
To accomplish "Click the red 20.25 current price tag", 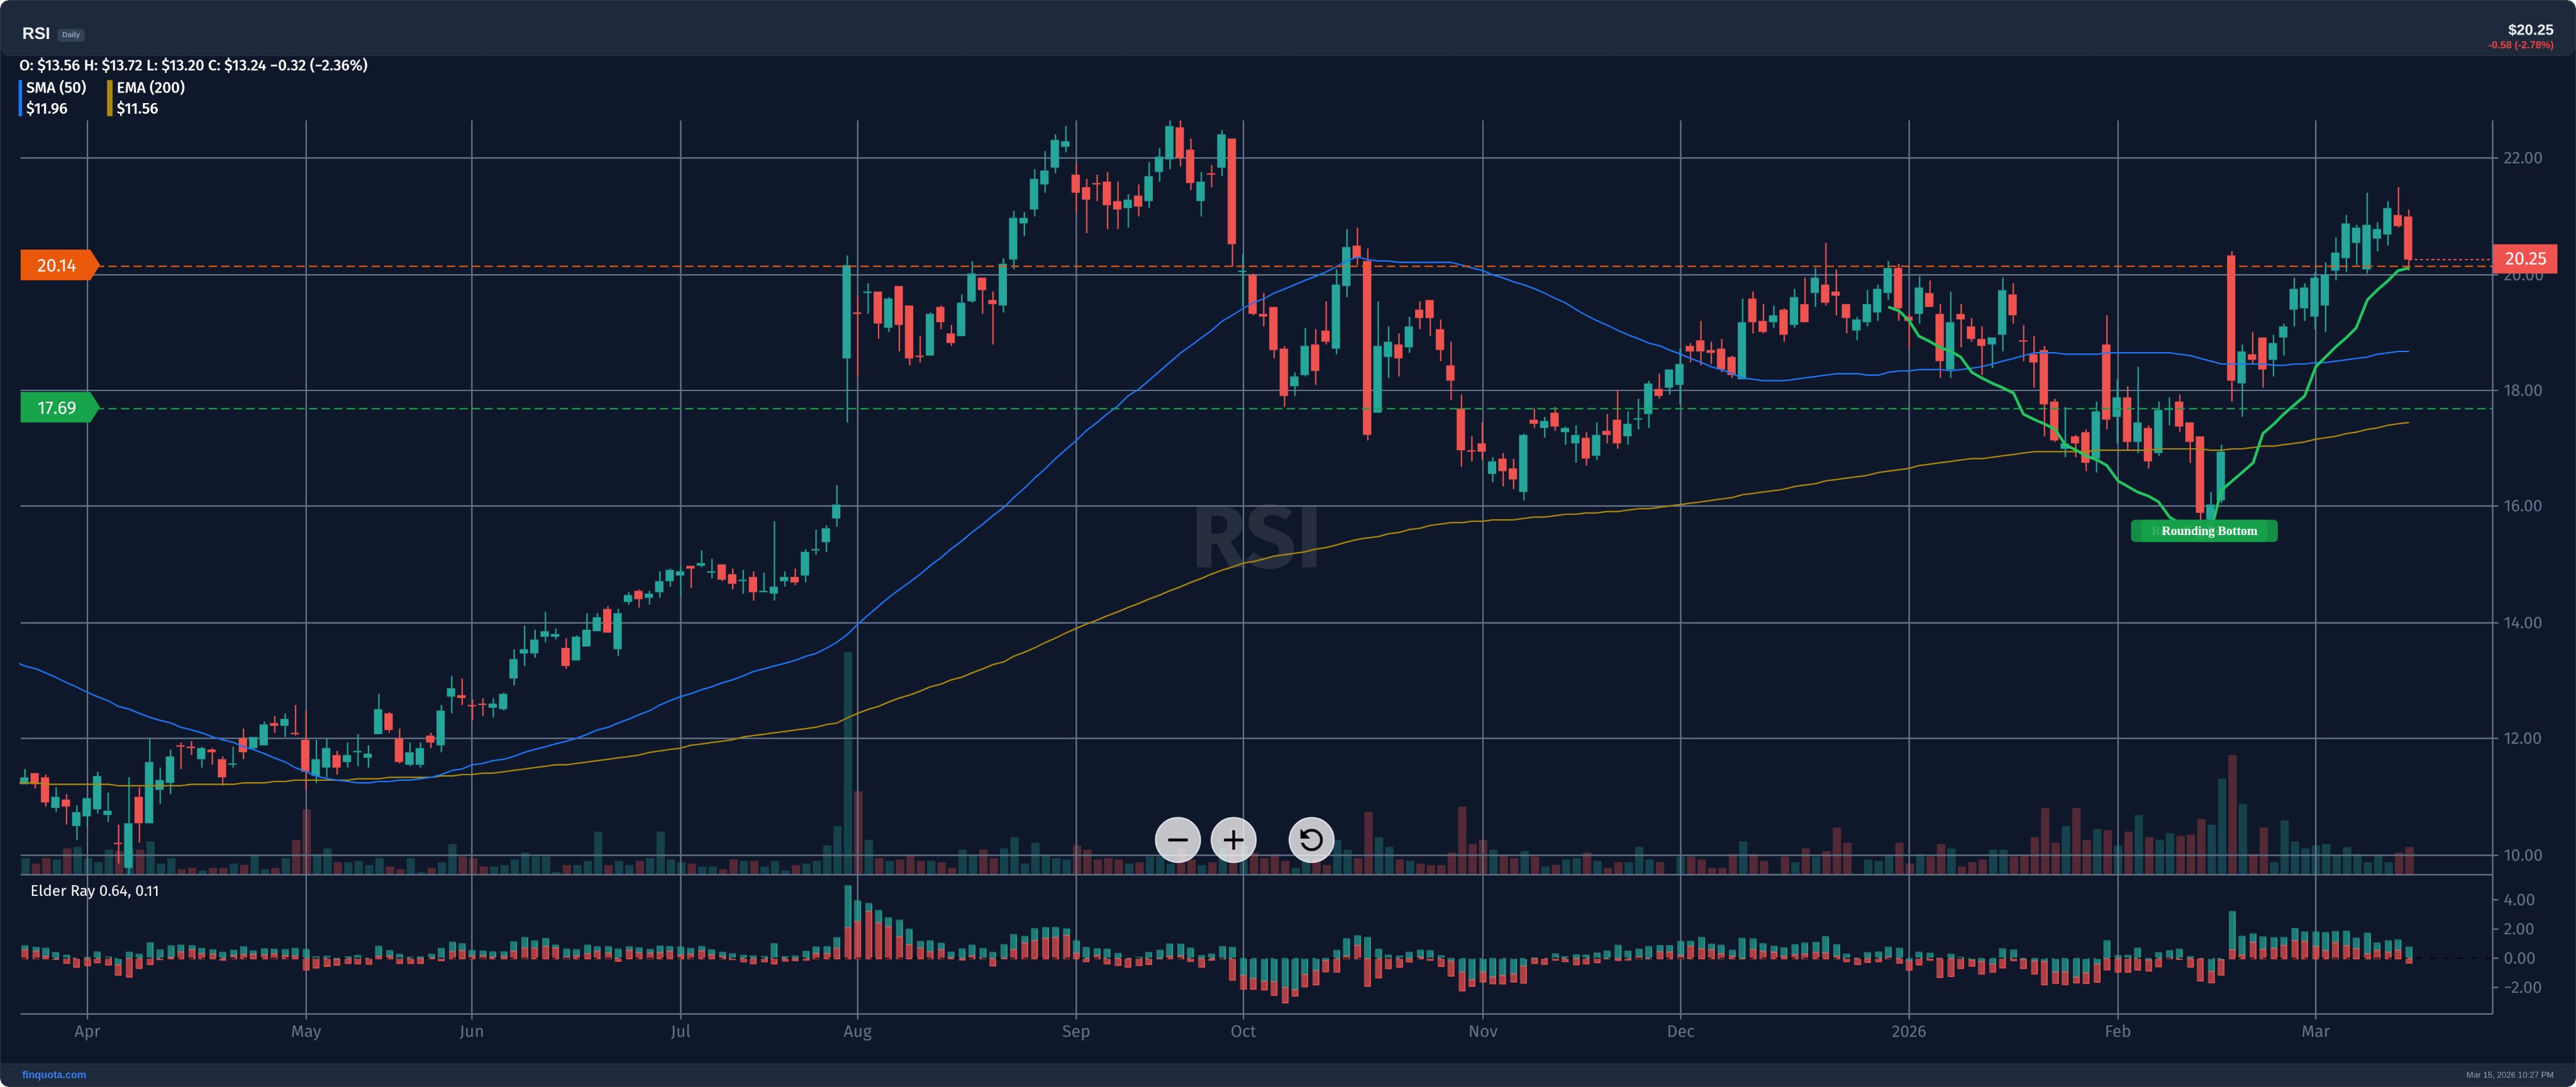I will point(2524,258).
